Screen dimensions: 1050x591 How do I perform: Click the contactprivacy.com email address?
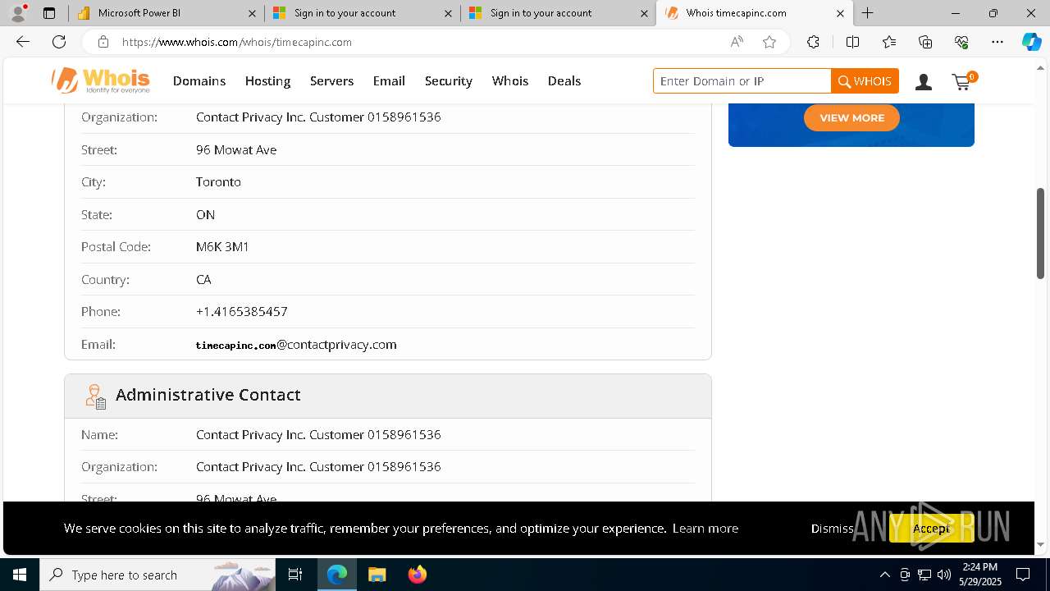tap(296, 344)
